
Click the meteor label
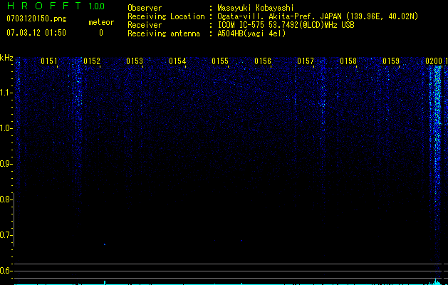[101, 22]
